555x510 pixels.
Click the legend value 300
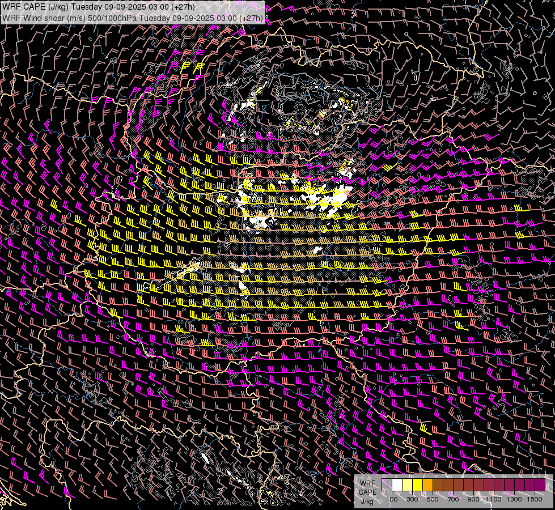tap(412, 499)
